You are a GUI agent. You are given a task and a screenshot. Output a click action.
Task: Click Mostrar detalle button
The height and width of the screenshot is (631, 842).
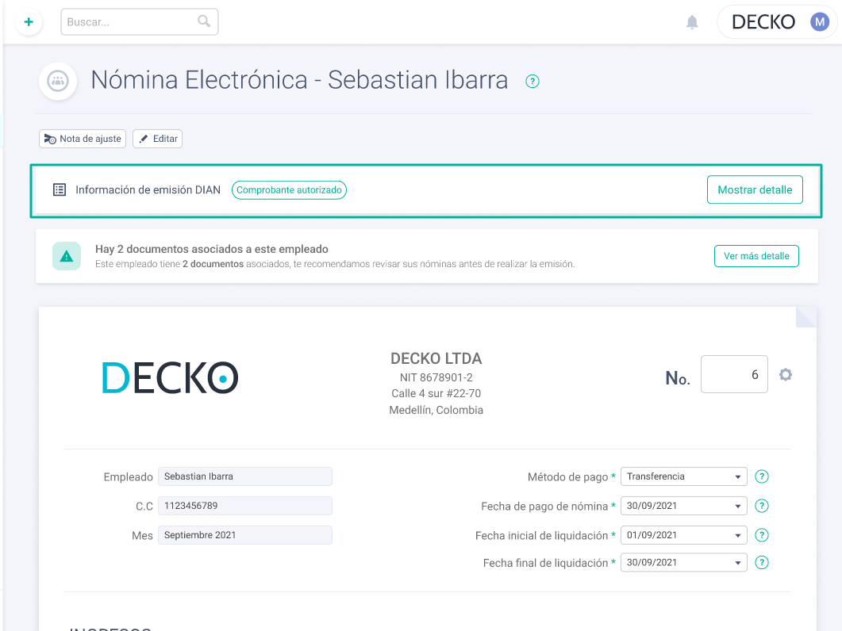(755, 190)
